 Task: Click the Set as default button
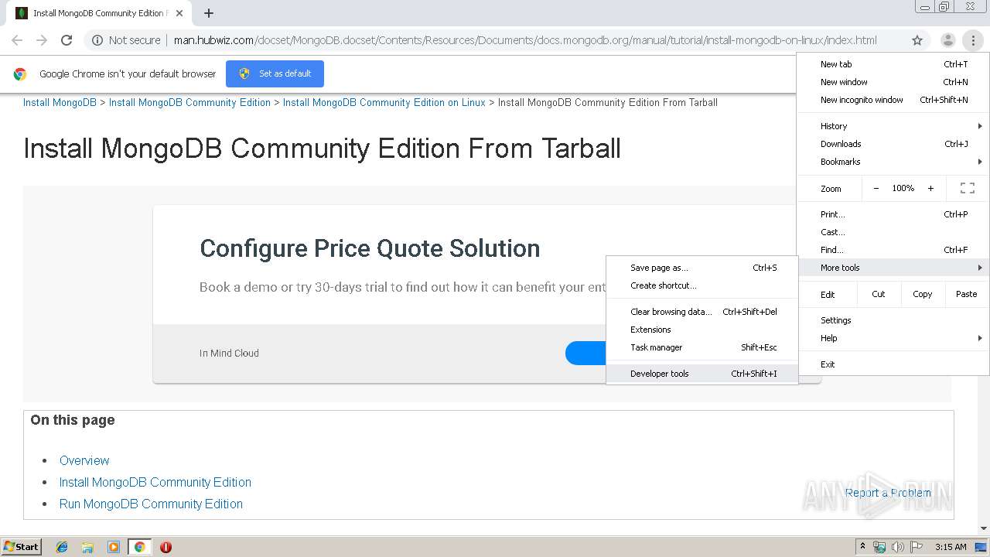pos(275,73)
